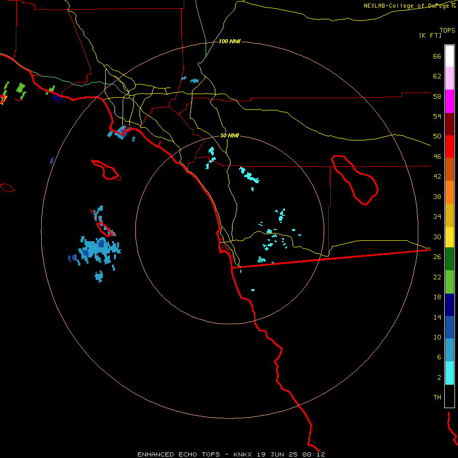
Task: Choose the light green legend swatch
Action: pos(449,282)
